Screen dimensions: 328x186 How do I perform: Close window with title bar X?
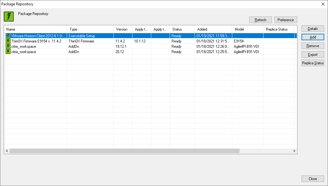(323, 4)
